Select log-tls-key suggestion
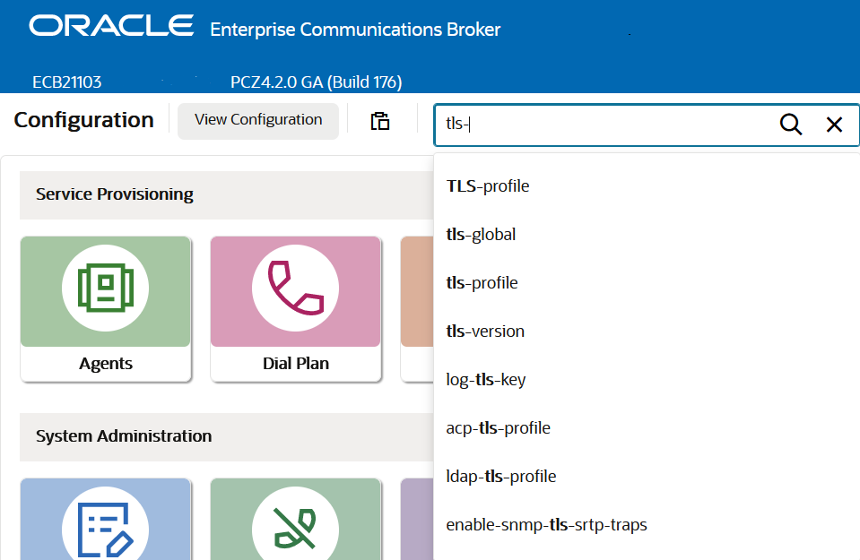Viewport: 860px width, 560px height. (x=485, y=379)
